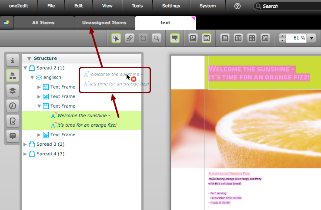Open the File menu
The height and width of the screenshot is (210, 321).
[51, 6]
